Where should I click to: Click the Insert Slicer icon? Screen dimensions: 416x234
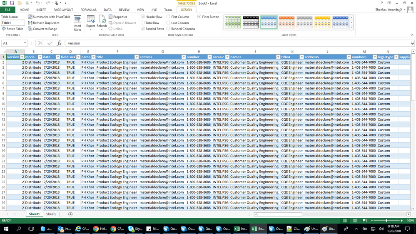point(77,22)
